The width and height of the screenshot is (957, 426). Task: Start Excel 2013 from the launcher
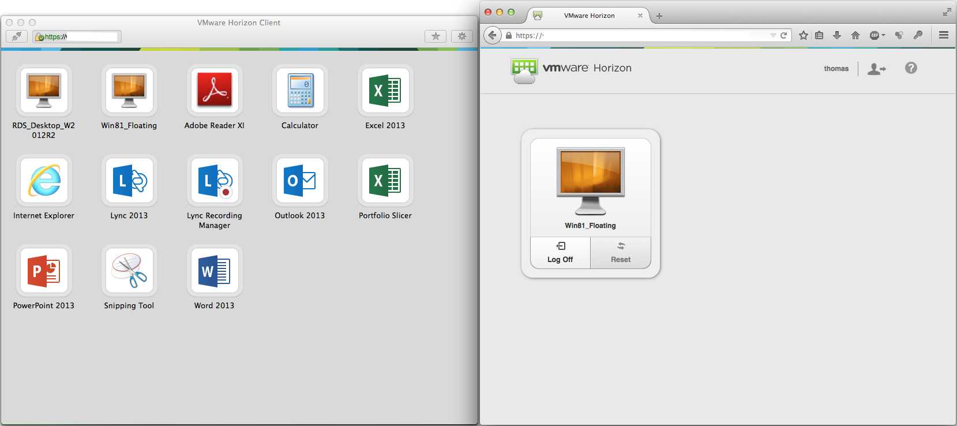pyautogui.click(x=385, y=91)
